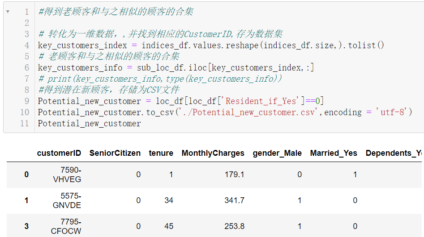Viewport: 424px width, 237px height.
Task: Collapse the code cell using the triangle arrow
Action: 7,12
